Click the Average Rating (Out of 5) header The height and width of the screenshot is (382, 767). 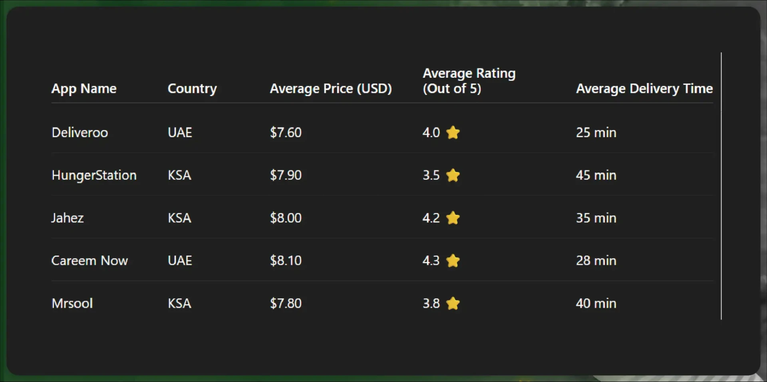[469, 81]
